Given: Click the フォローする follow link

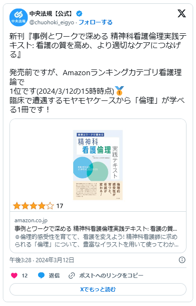Looking at the screenshot, I should click(95, 22).
